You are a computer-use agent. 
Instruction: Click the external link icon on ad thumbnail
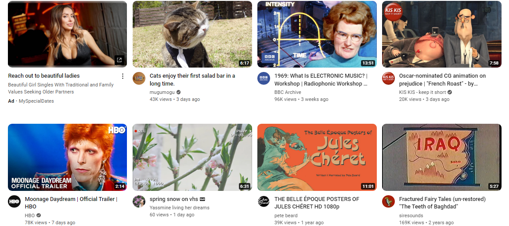(119, 60)
